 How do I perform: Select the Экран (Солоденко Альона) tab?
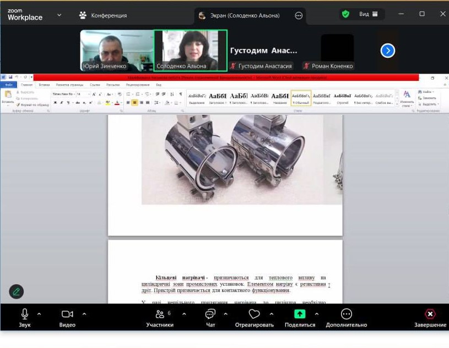[x=244, y=15]
